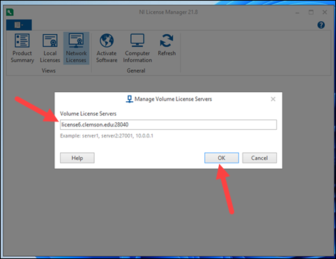Open the blue application menu dropdown
Screen dimensions: 336x259
click(x=19, y=25)
